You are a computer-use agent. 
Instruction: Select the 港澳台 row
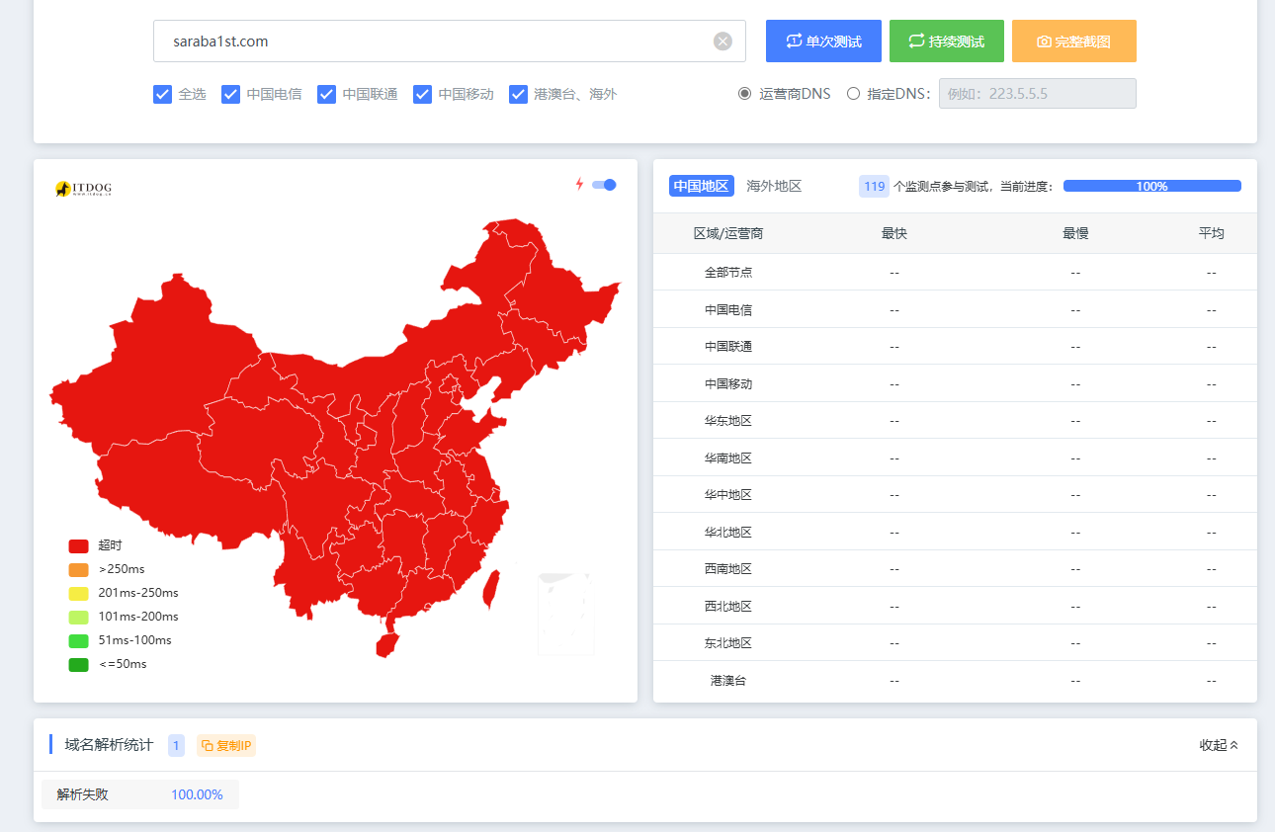coord(955,681)
